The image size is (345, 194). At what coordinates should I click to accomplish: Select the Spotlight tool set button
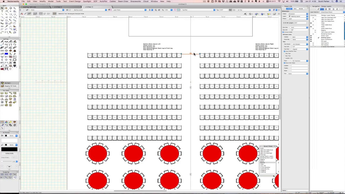click(x=9, y=83)
